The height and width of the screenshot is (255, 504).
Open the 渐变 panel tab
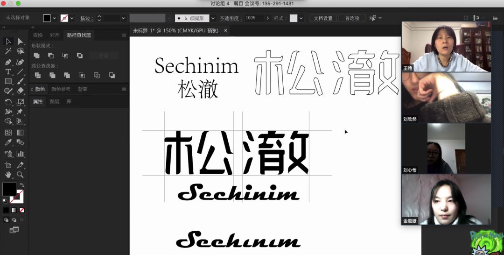(82, 89)
